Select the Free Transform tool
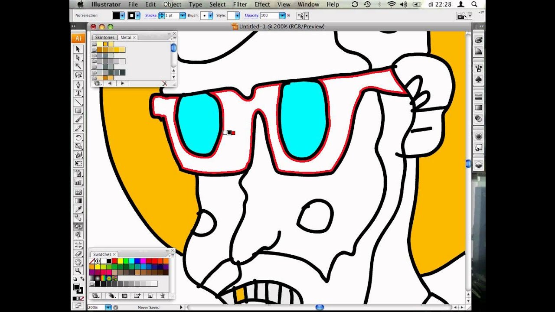This screenshot has width=555, height=312. click(78, 164)
